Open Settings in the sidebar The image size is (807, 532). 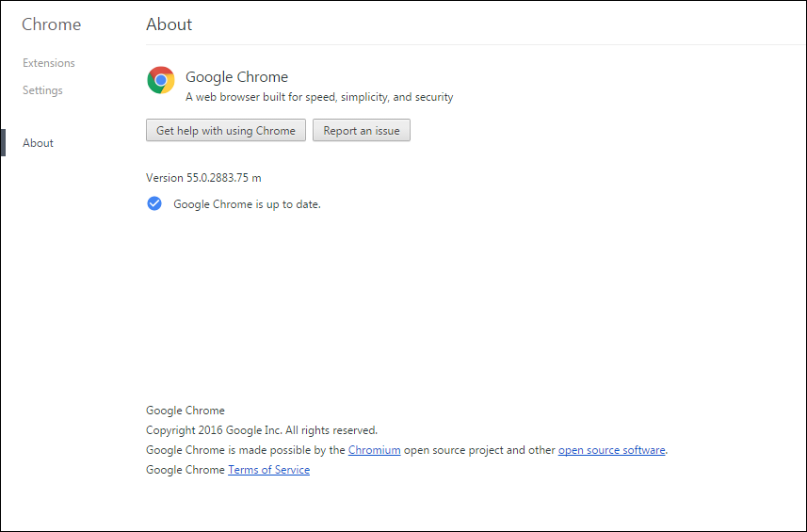[42, 90]
